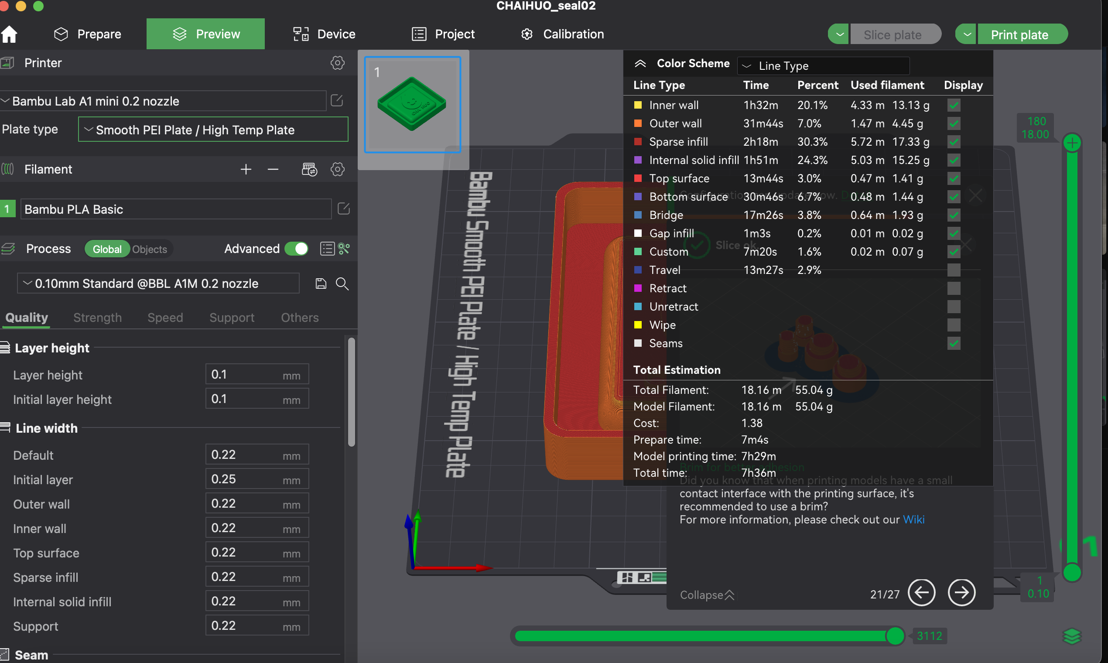
Task: Click the Project tab list icon
Action: click(419, 34)
